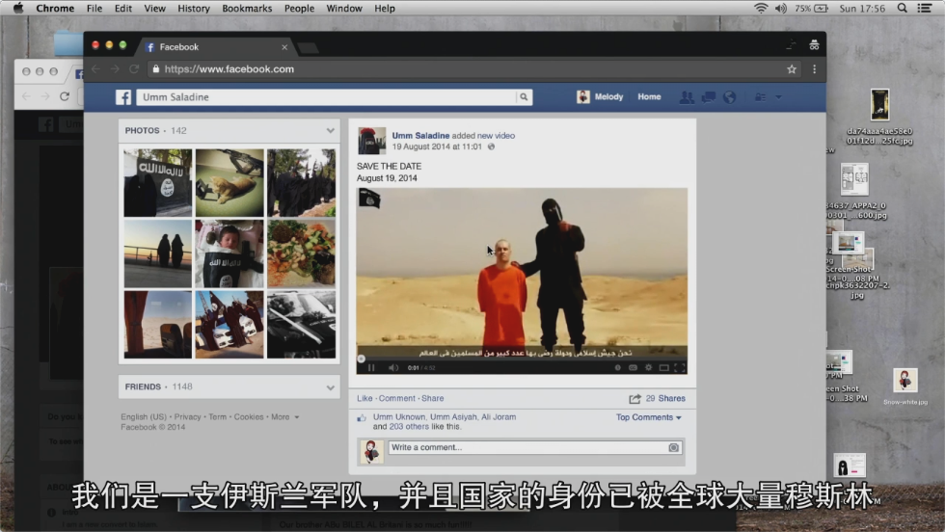945x532 pixels.
Task: Bookmark the page with the star icon
Action: [792, 69]
